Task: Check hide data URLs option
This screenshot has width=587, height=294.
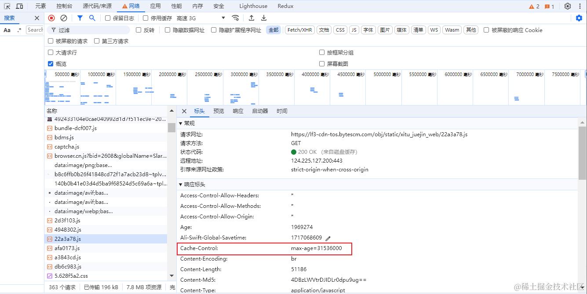Action: [x=168, y=30]
